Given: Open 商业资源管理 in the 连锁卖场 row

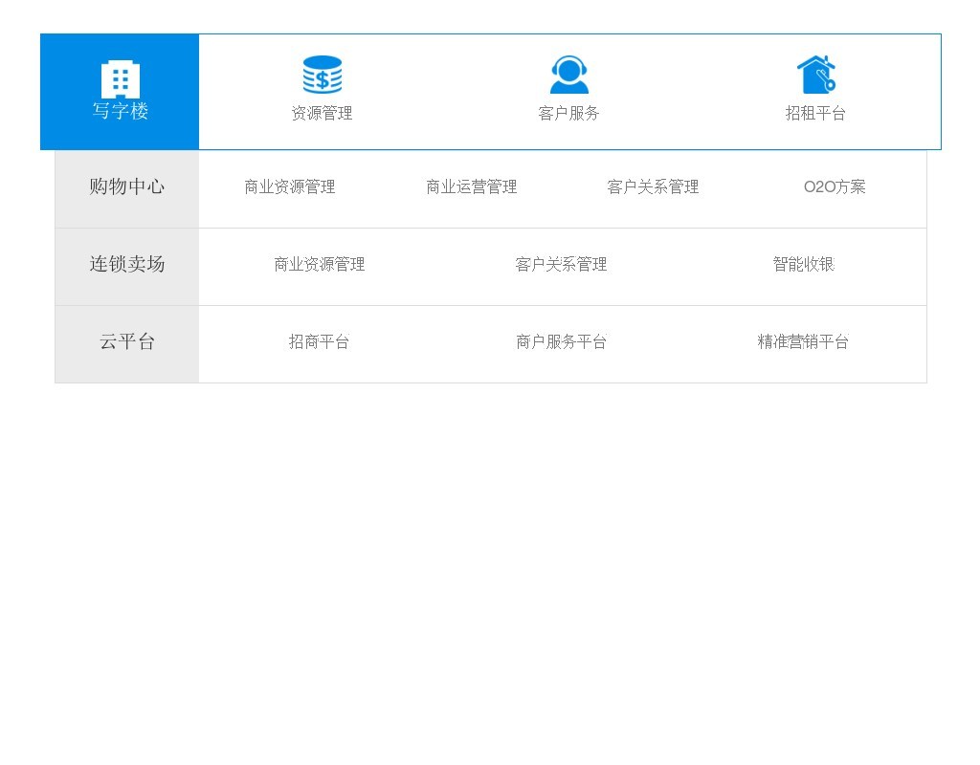Looking at the screenshot, I should tap(320, 264).
